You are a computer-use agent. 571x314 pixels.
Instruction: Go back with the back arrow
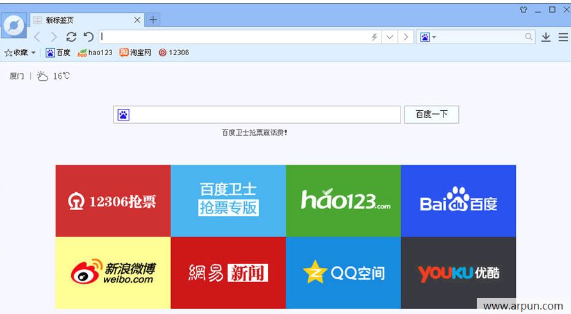click(x=37, y=37)
